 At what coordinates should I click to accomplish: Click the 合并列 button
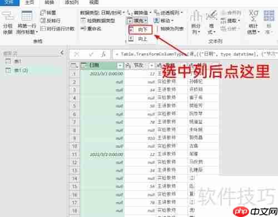point(231,13)
